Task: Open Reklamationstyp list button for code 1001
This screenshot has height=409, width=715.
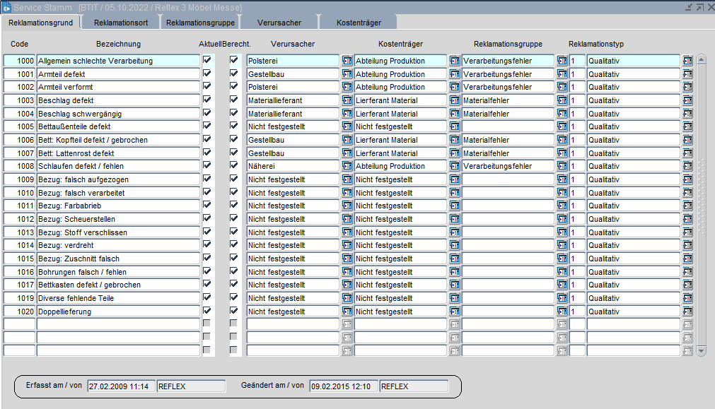Action: [687, 74]
